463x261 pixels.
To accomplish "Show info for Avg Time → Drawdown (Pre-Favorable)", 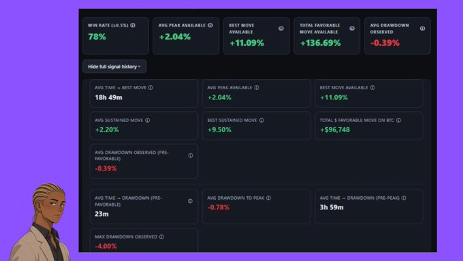I will click(190, 201).
